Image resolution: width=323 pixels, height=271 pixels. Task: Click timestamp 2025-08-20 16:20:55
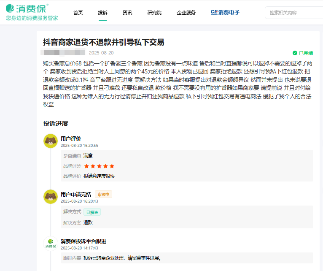coord(79,145)
